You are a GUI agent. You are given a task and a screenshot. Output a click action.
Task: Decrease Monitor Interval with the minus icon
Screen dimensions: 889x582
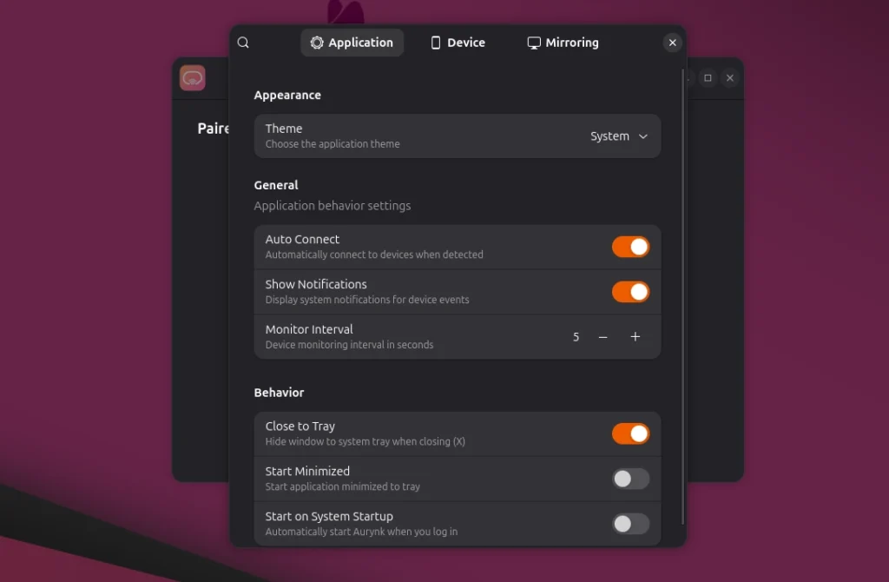tap(603, 337)
